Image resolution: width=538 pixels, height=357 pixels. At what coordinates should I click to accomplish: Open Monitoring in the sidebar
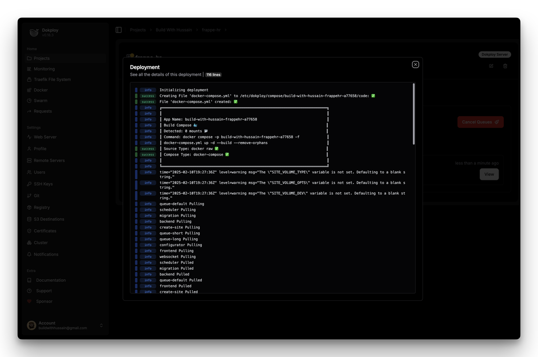tap(44, 69)
